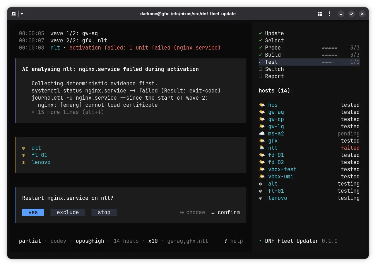Image resolution: width=376 pixels, height=266 pixels.
Task: Click the Build progress bar
Action: 330,55
